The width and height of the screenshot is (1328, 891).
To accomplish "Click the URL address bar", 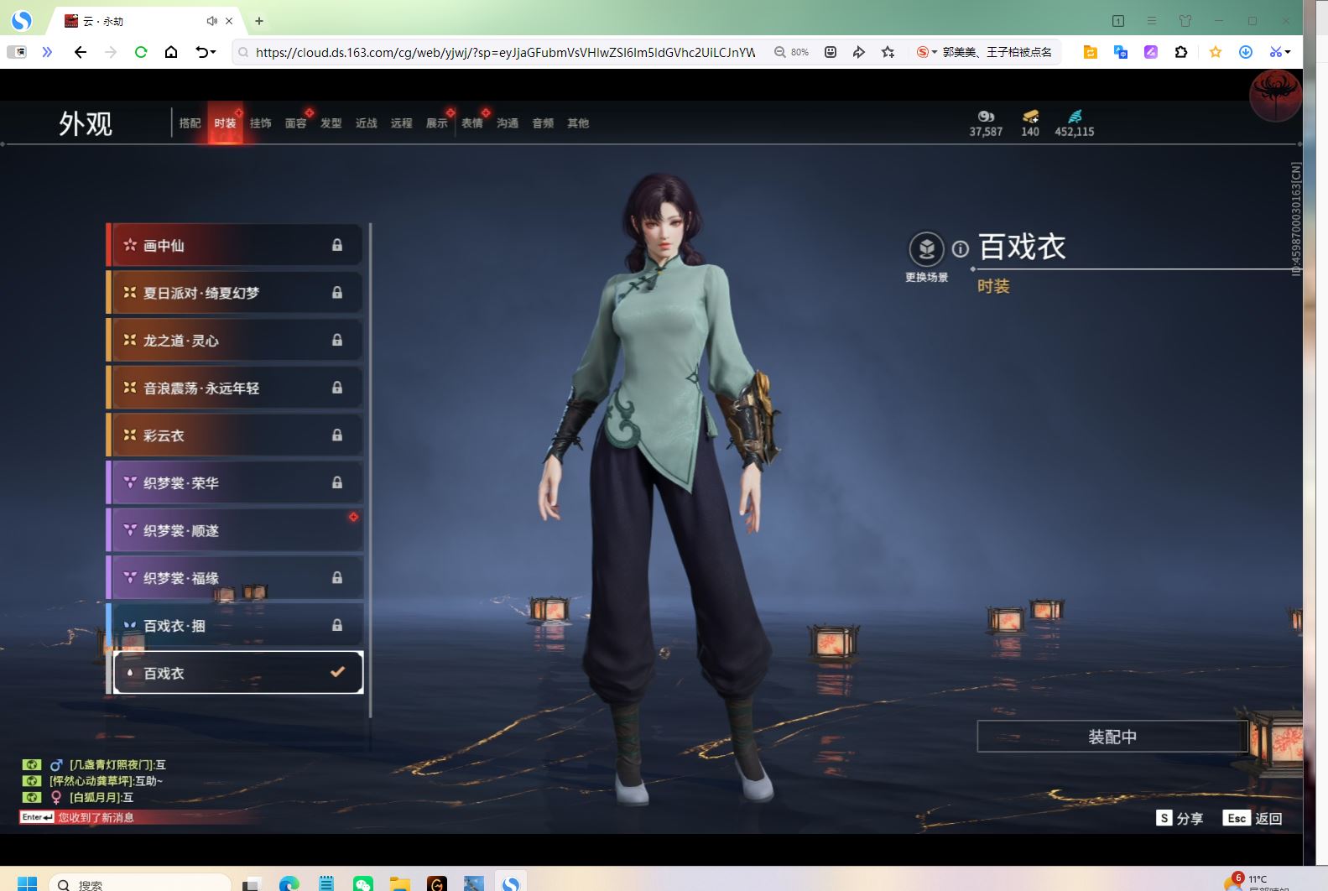I will (503, 52).
